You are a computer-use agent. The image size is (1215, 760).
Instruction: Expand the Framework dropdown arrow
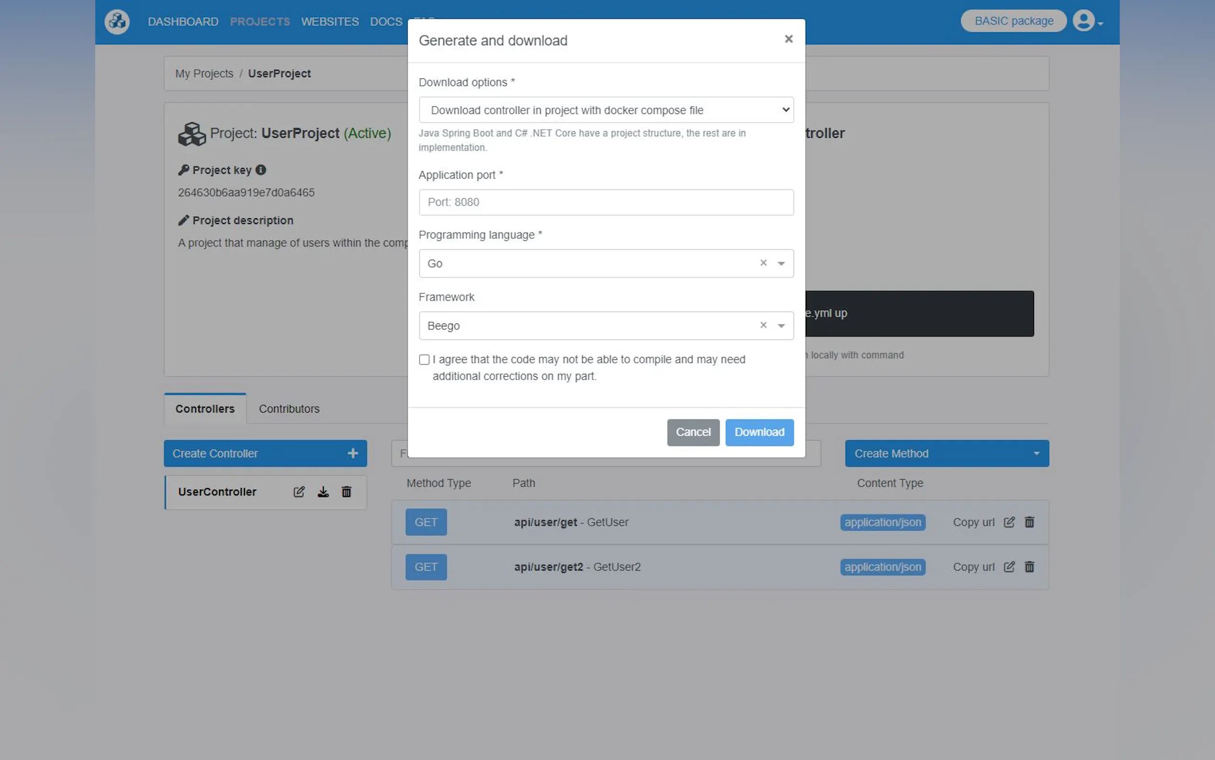point(781,326)
